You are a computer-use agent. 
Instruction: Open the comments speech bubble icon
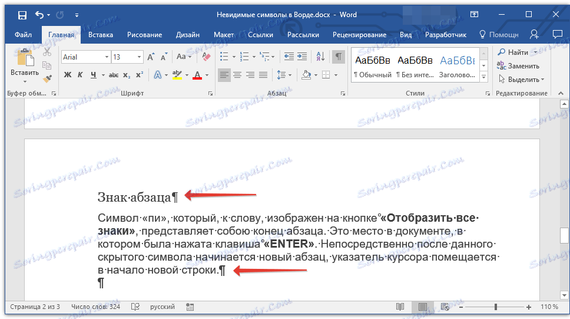click(557, 35)
